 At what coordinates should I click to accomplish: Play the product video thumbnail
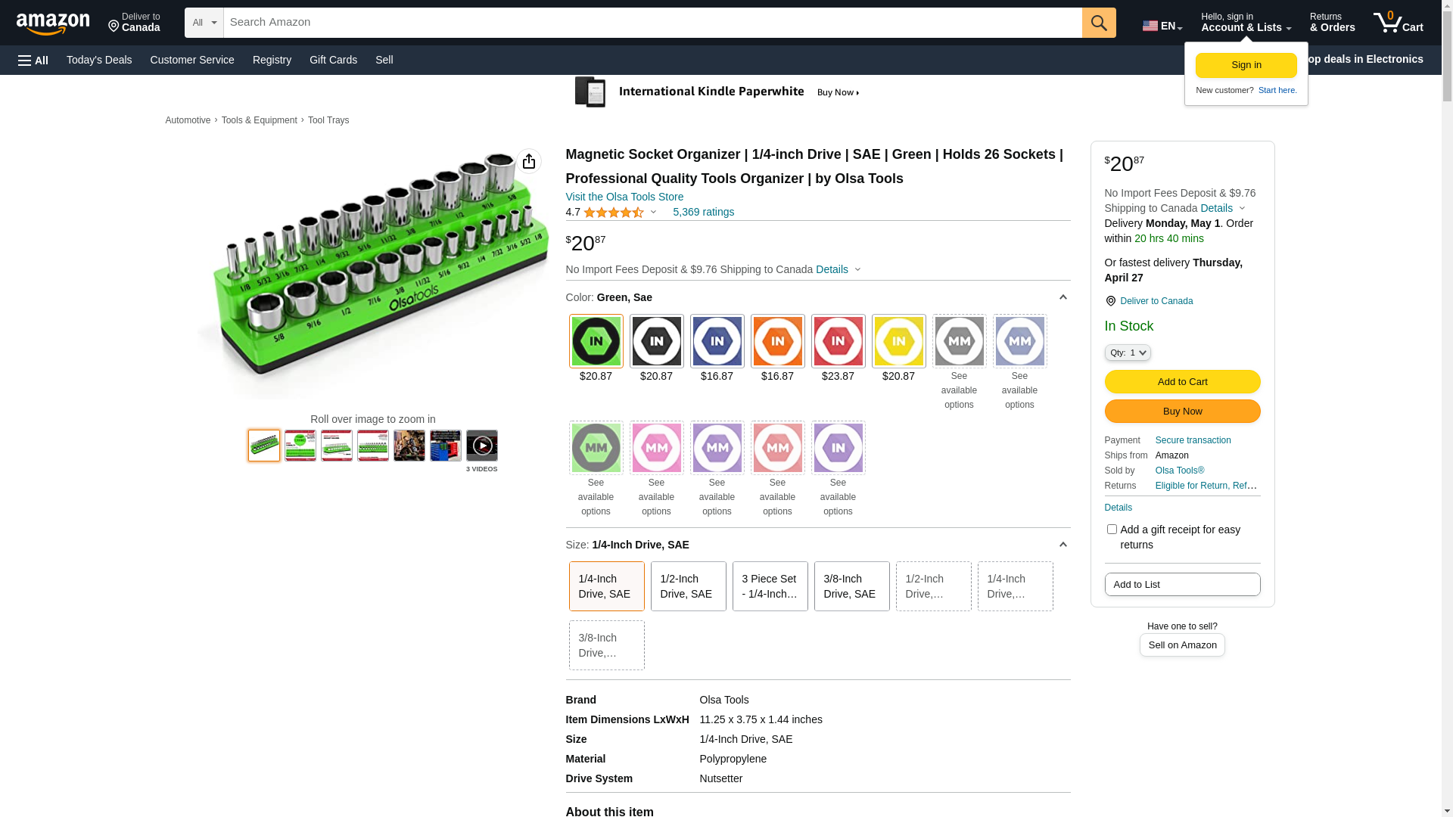481,446
